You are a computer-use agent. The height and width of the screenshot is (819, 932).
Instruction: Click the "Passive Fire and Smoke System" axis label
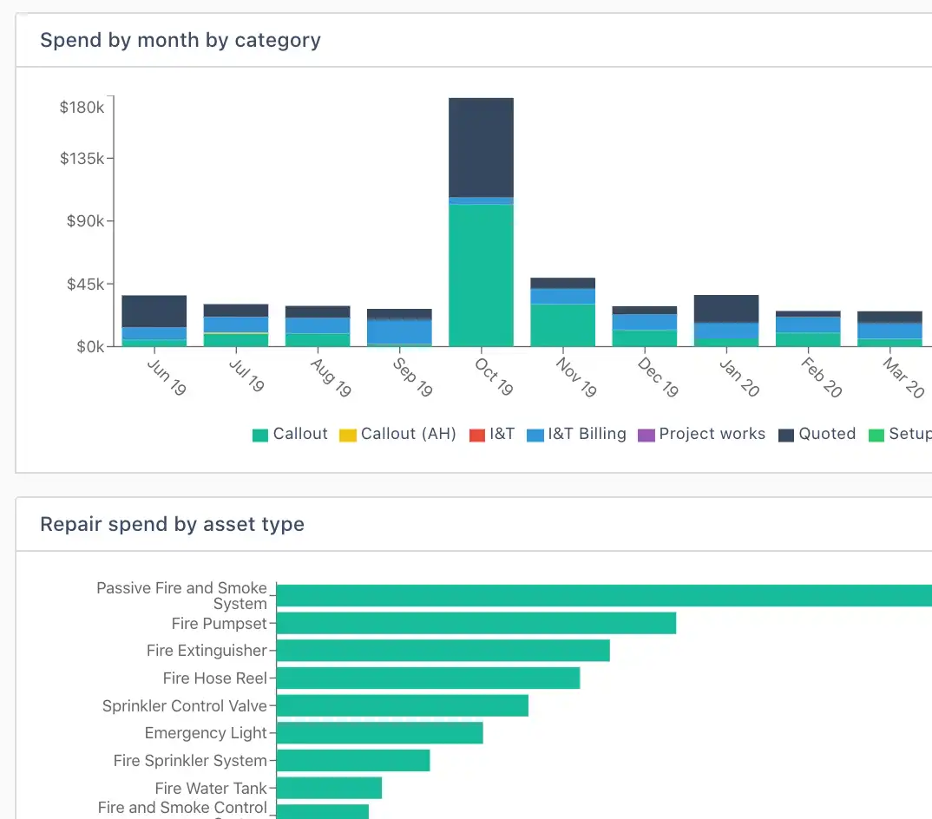click(x=182, y=595)
